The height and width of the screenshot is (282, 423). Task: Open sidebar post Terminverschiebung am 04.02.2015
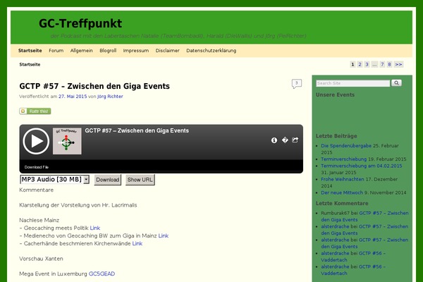tap(362, 166)
